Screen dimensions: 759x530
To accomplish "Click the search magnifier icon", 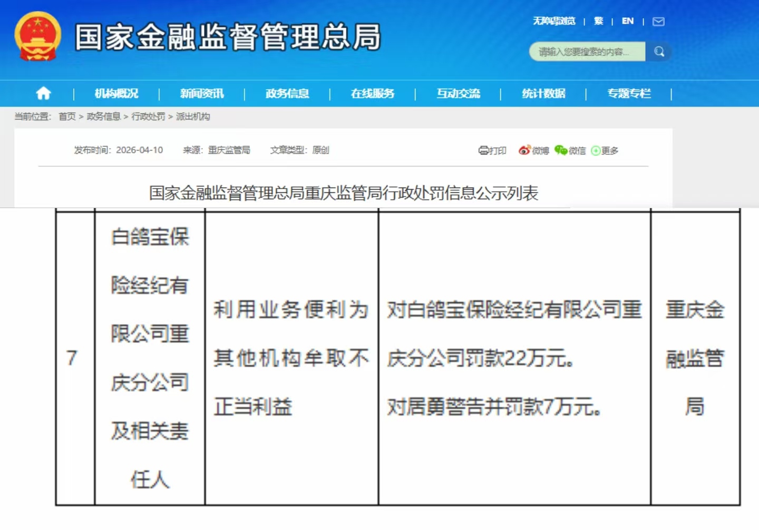I will [659, 52].
